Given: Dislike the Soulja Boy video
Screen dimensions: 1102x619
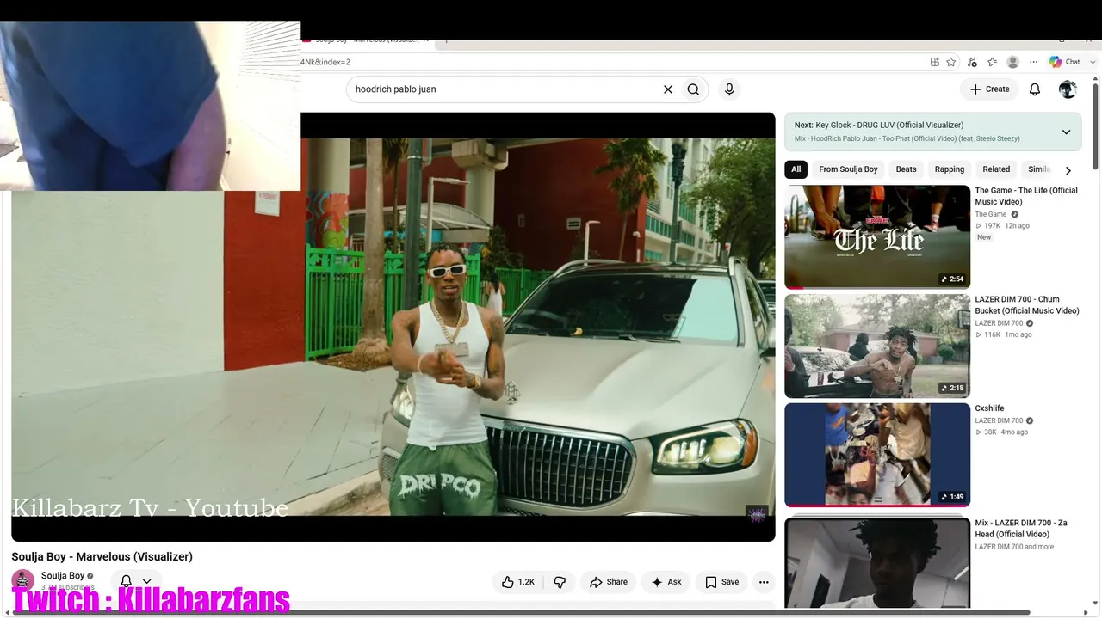Looking at the screenshot, I should (560, 582).
